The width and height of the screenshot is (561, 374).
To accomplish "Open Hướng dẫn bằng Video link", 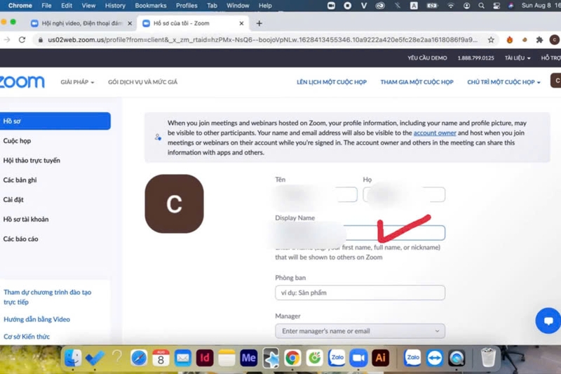I will click(36, 319).
